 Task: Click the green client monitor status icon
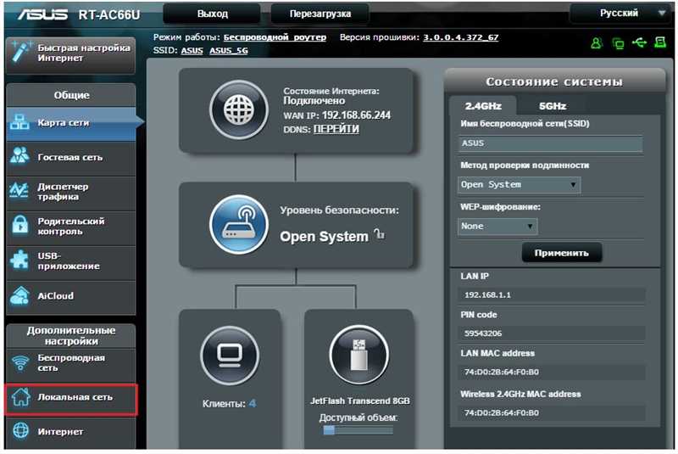point(618,42)
